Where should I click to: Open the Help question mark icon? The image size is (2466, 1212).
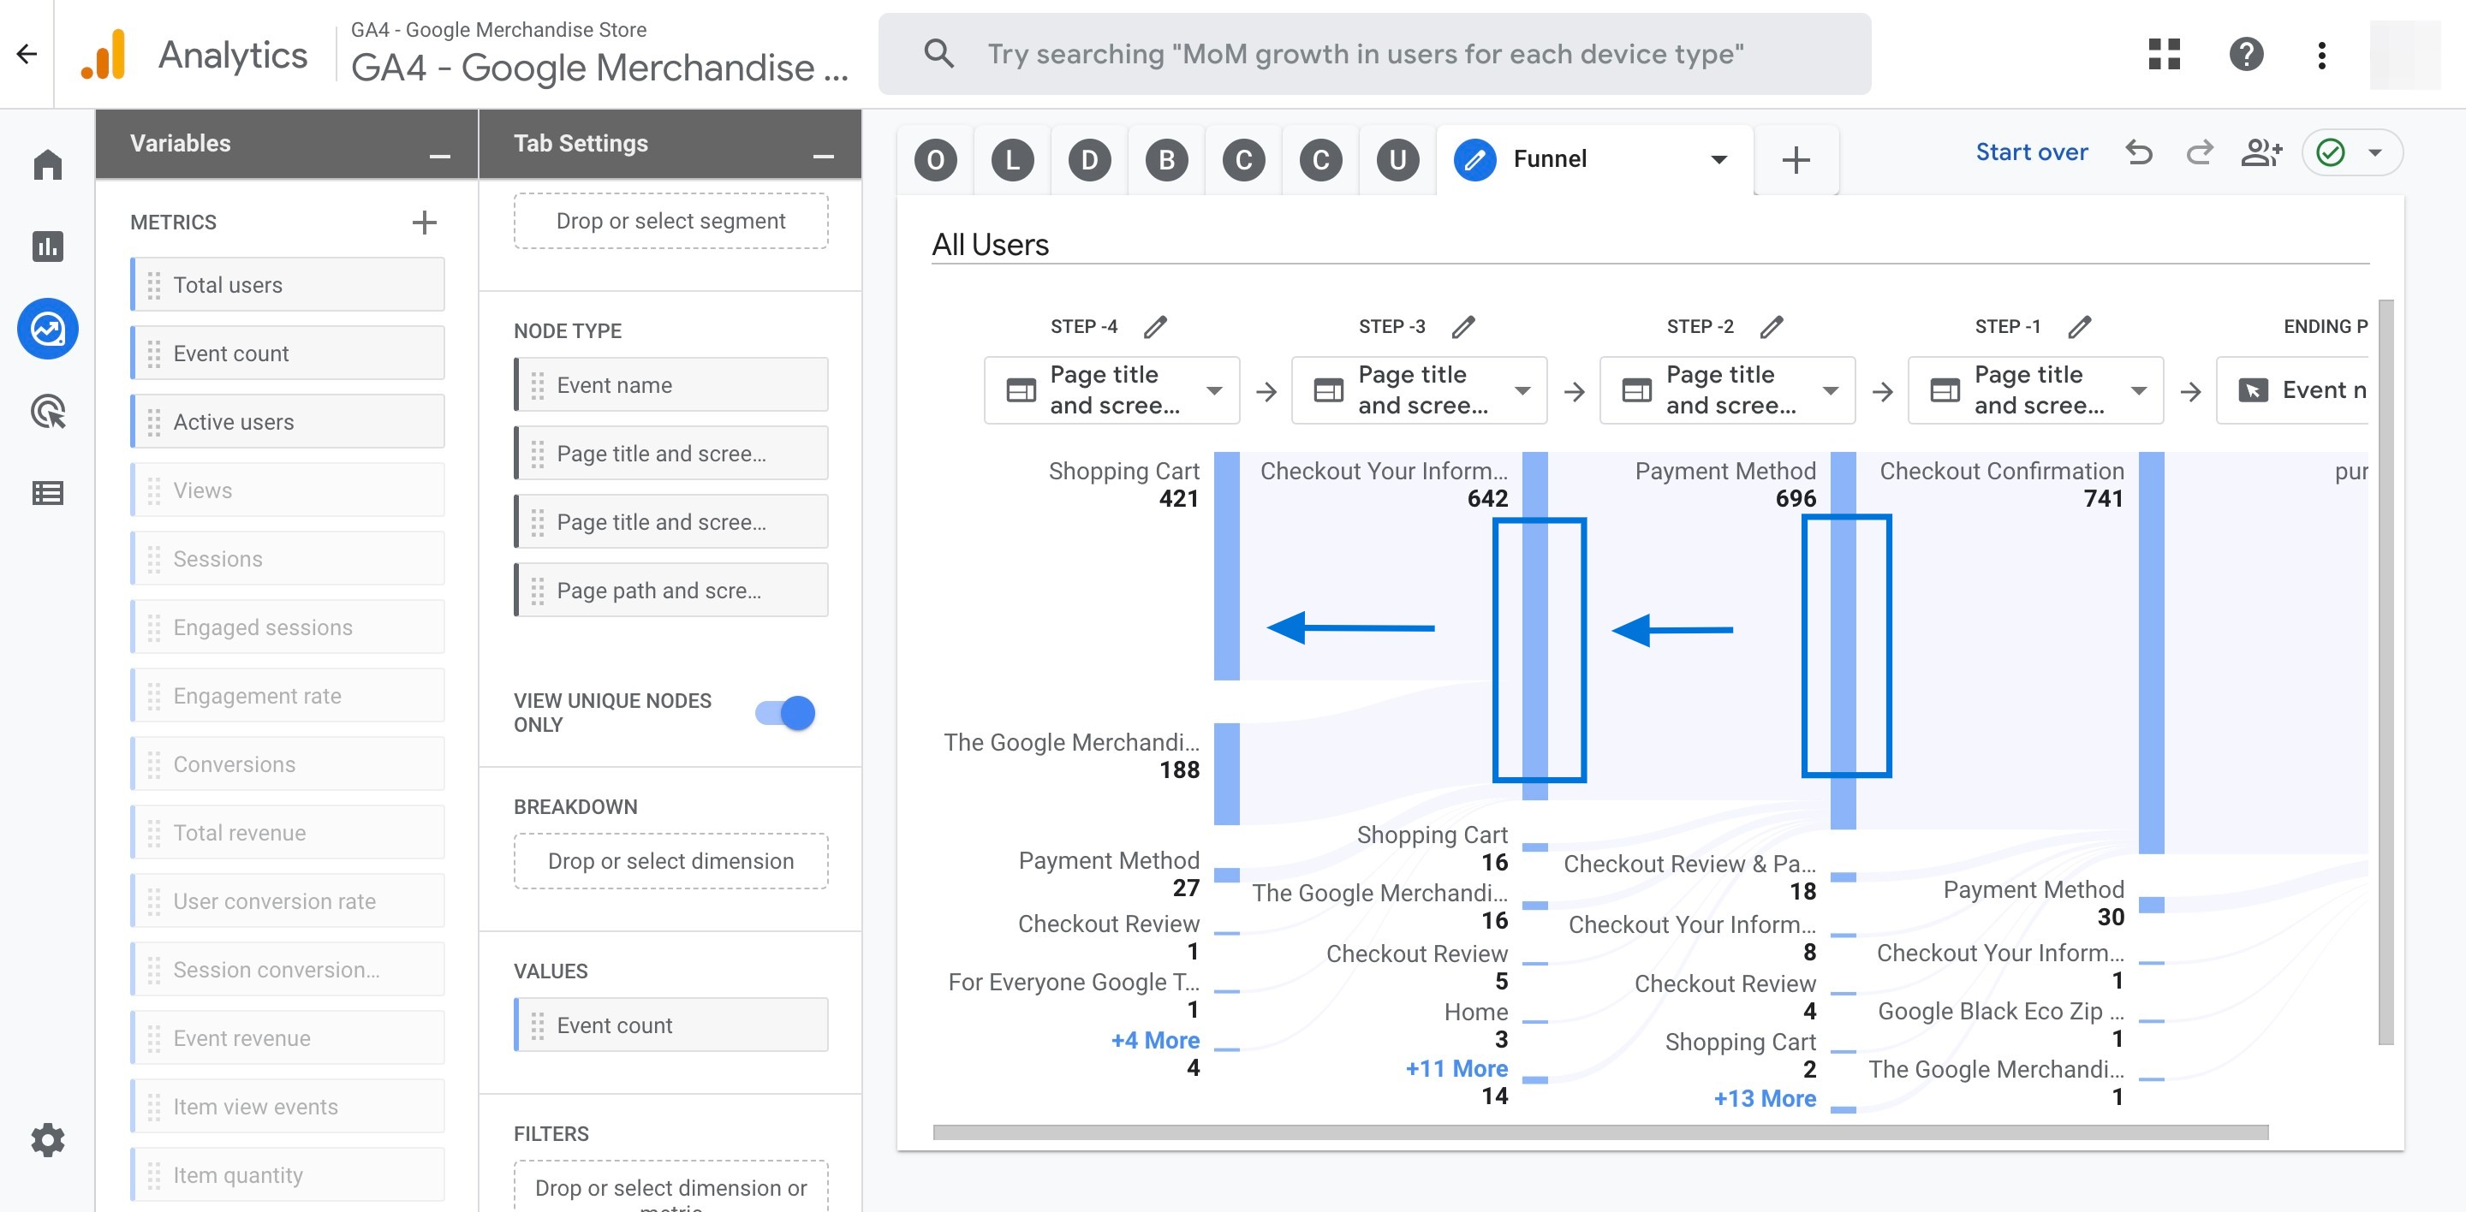2246,55
